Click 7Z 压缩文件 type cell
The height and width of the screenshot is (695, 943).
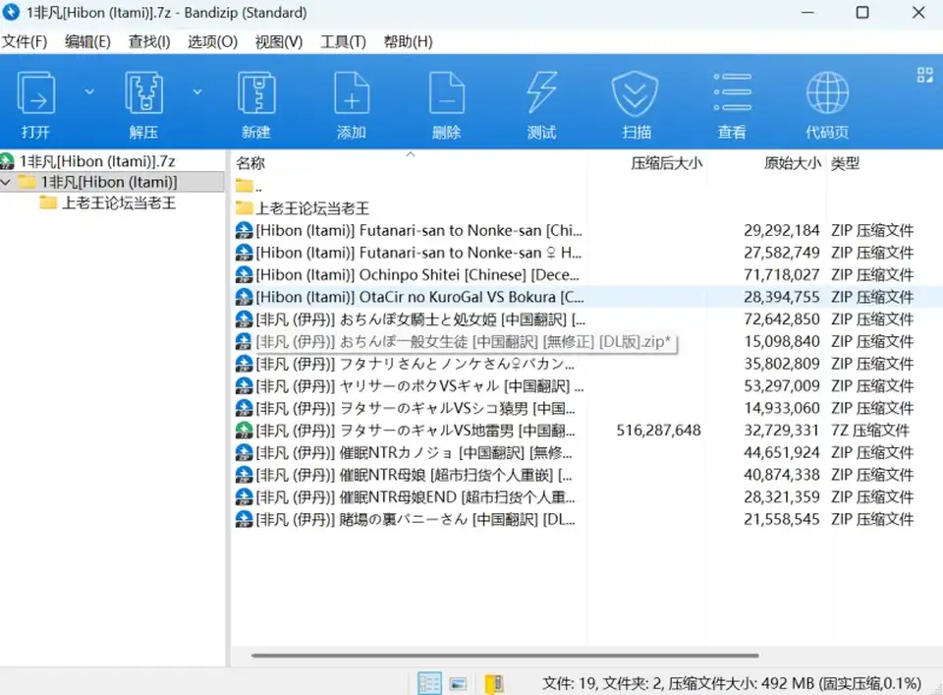coord(869,431)
